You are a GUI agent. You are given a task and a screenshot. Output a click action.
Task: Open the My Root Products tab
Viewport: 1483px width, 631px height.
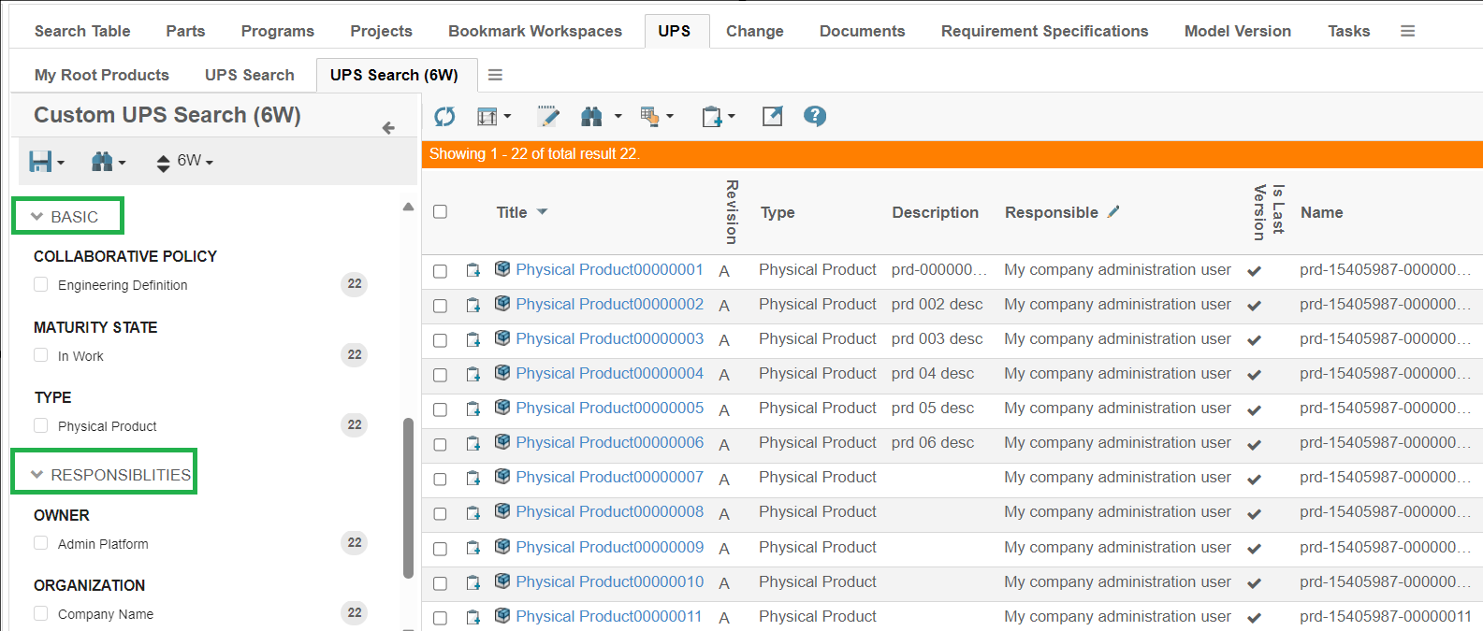click(x=102, y=75)
